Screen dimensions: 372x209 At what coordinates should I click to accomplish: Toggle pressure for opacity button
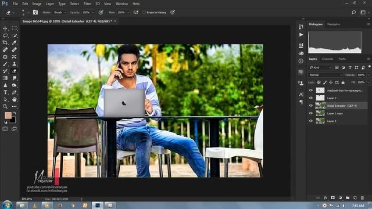pyautogui.click(x=101, y=12)
